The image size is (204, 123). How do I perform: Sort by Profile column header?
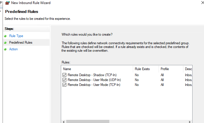click(171, 69)
